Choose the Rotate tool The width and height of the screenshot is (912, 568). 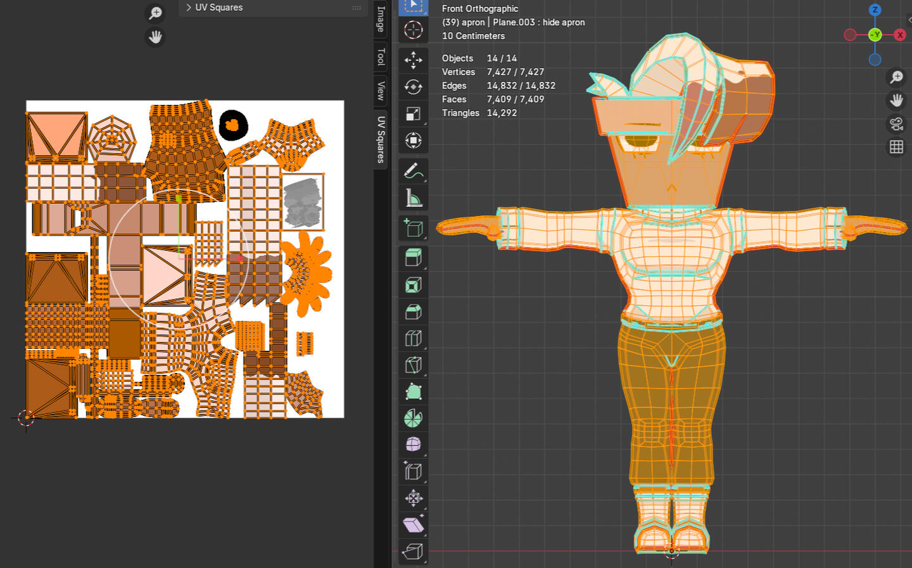click(413, 87)
